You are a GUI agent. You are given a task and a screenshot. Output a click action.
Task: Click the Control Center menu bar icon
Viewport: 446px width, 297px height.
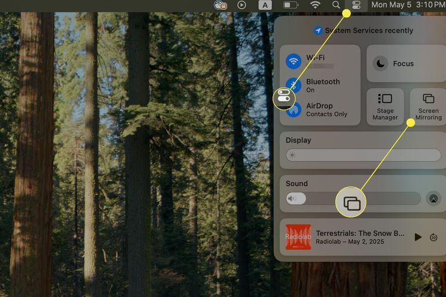(x=356, y=5)
